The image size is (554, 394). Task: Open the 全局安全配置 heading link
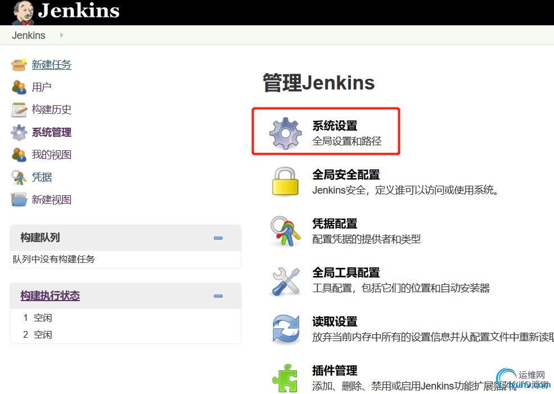(346, 174)
